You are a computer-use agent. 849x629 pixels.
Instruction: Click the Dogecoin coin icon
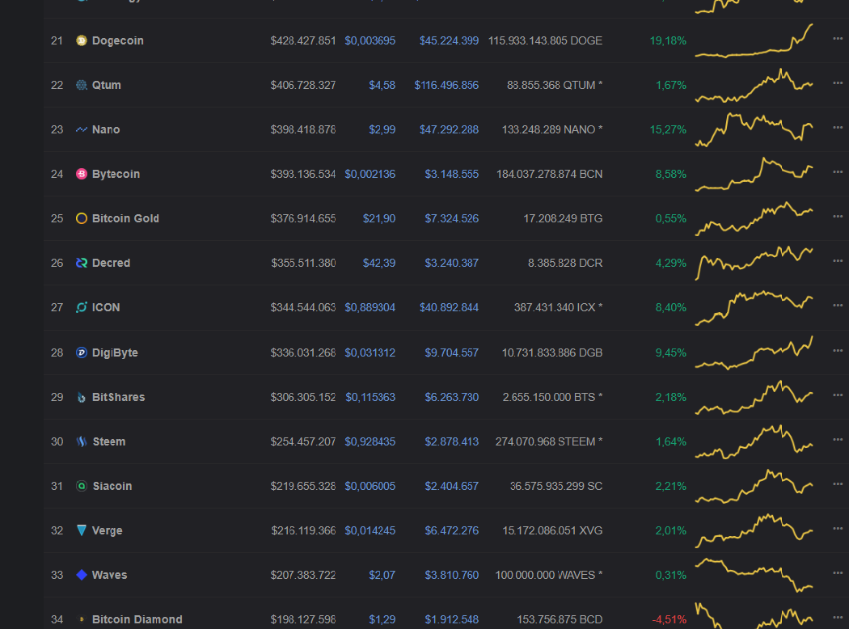click(x=81, y=40)
